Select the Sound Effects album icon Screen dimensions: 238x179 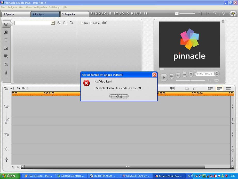[6, 64]
